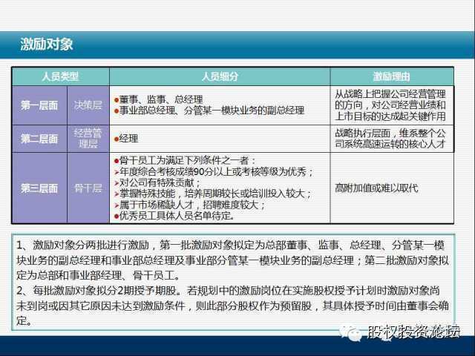Click the 人员类型 column header
Image resolution: width=475 pixels, height=356 pixels.
pyautogui.click(x=60, y=76)
